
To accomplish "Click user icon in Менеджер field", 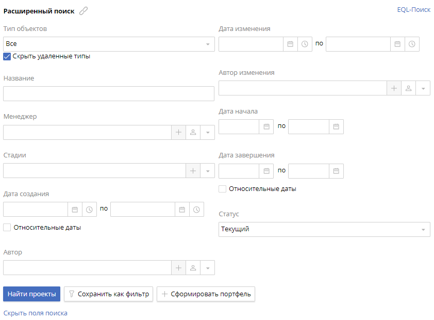I will 193,133.
